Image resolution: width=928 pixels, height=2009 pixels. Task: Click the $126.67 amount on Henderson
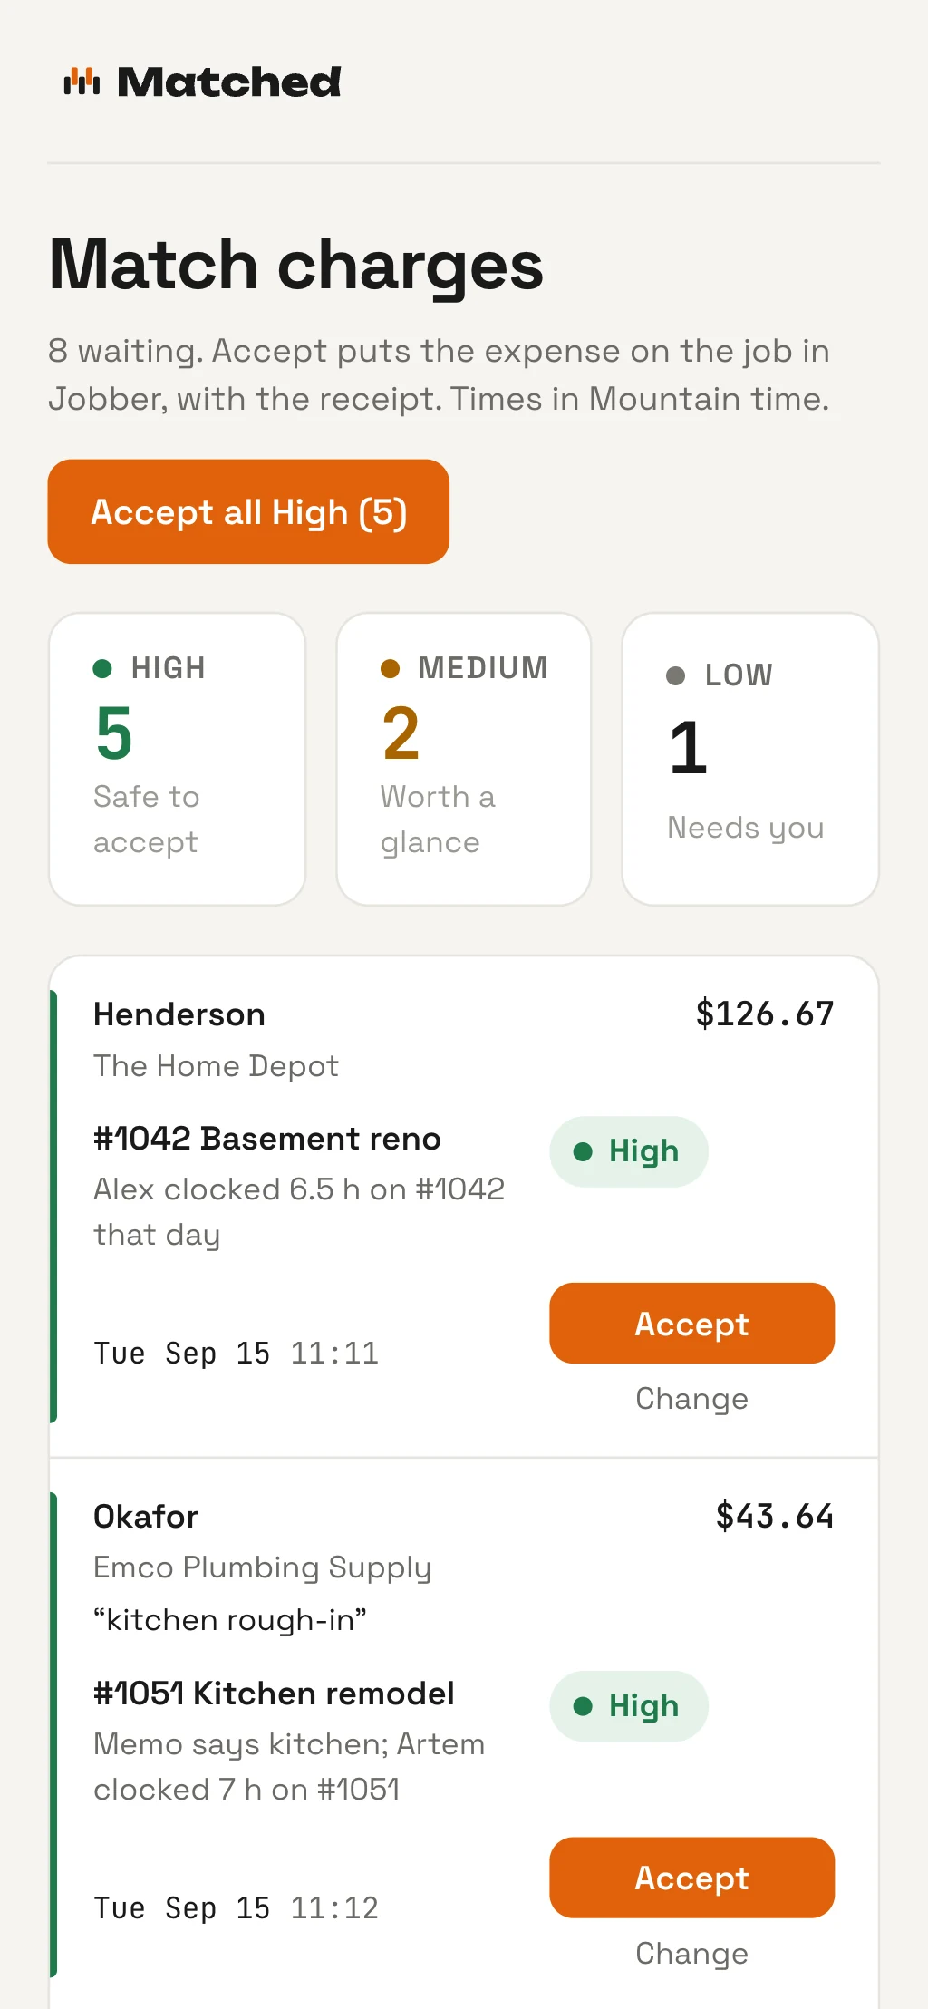[765, 1014]
